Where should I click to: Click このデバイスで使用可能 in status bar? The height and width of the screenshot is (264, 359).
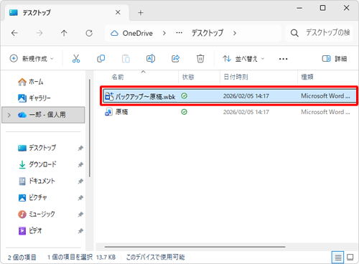(x=155, y=258)
